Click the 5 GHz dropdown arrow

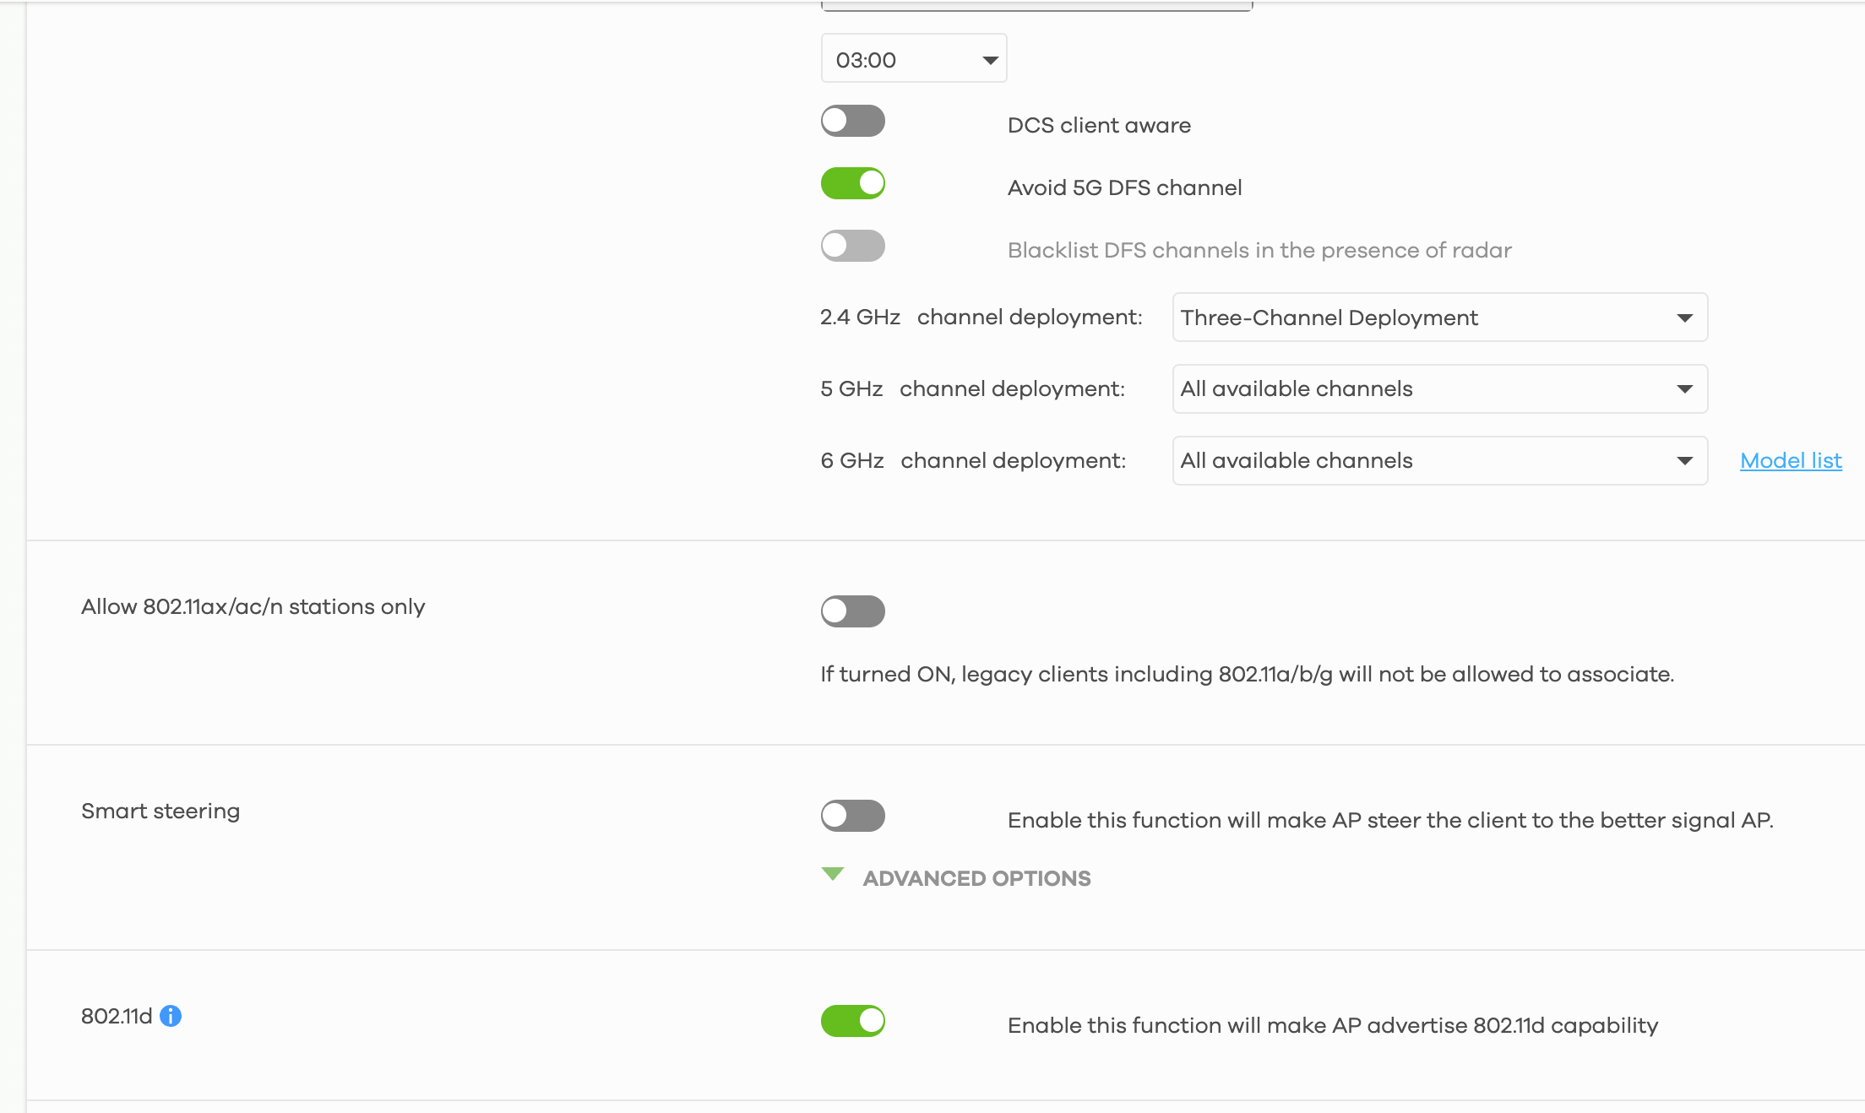click(x=1684, y=389)
